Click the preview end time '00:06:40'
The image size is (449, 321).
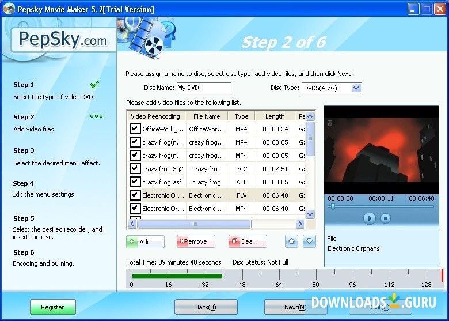tap(421, 198)
